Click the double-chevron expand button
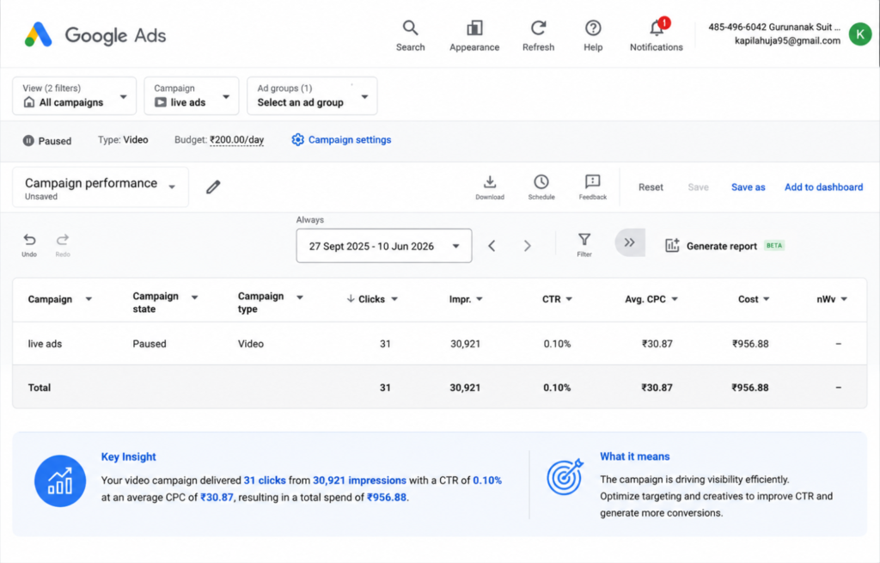The height and width of the screenshot is (563, 880). pyautogui.click(x=630, y=242)
